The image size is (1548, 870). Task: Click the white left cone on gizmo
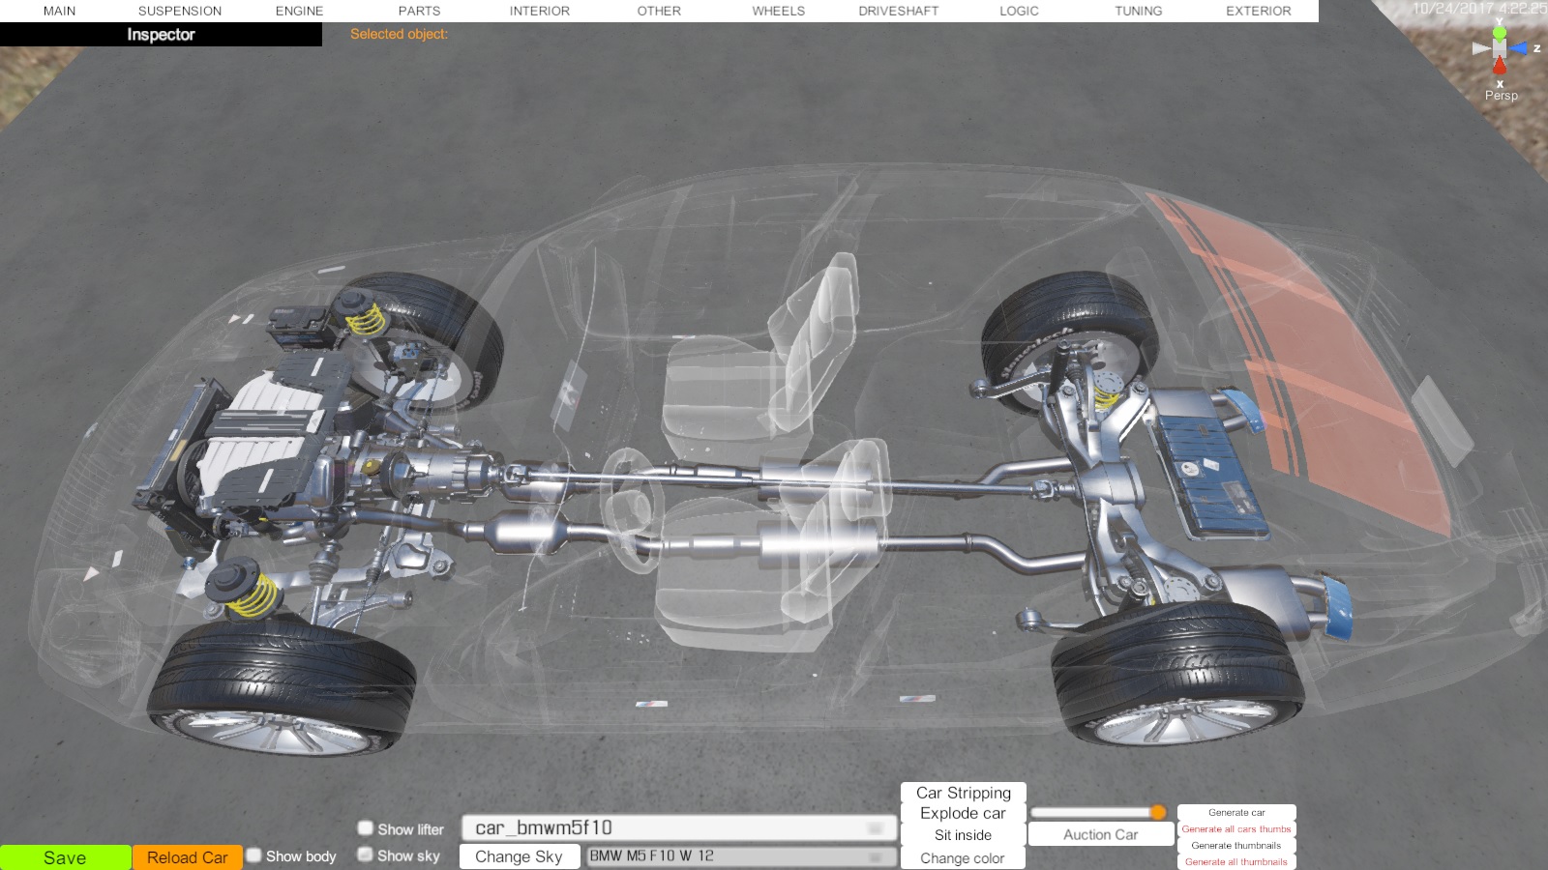[x=1480, y=48]
